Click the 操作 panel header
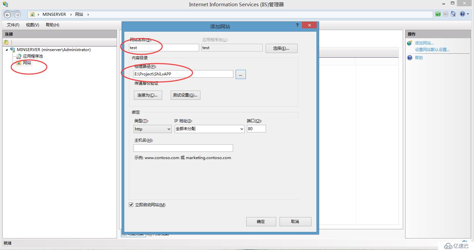Screen dimensions: 474x250 tap(438, 34)
